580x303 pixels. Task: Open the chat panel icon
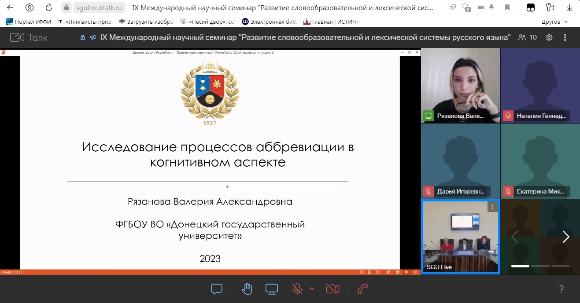[x=217, y=289]
